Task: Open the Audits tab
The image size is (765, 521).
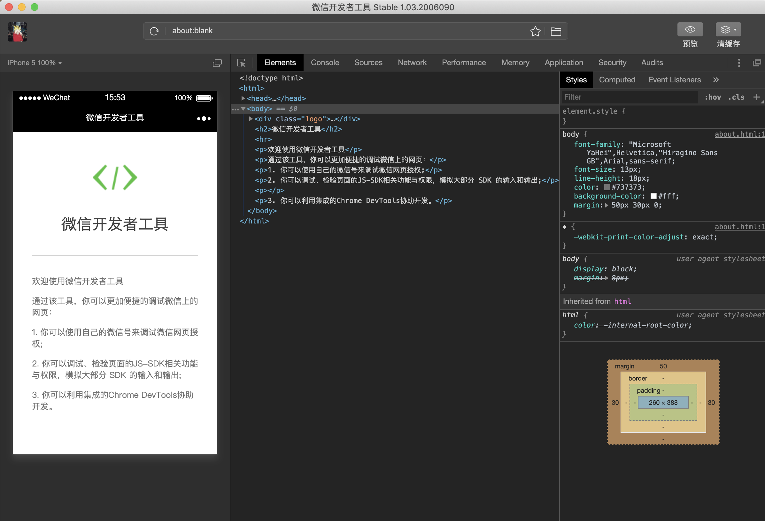Action: (x=652, y=63)
